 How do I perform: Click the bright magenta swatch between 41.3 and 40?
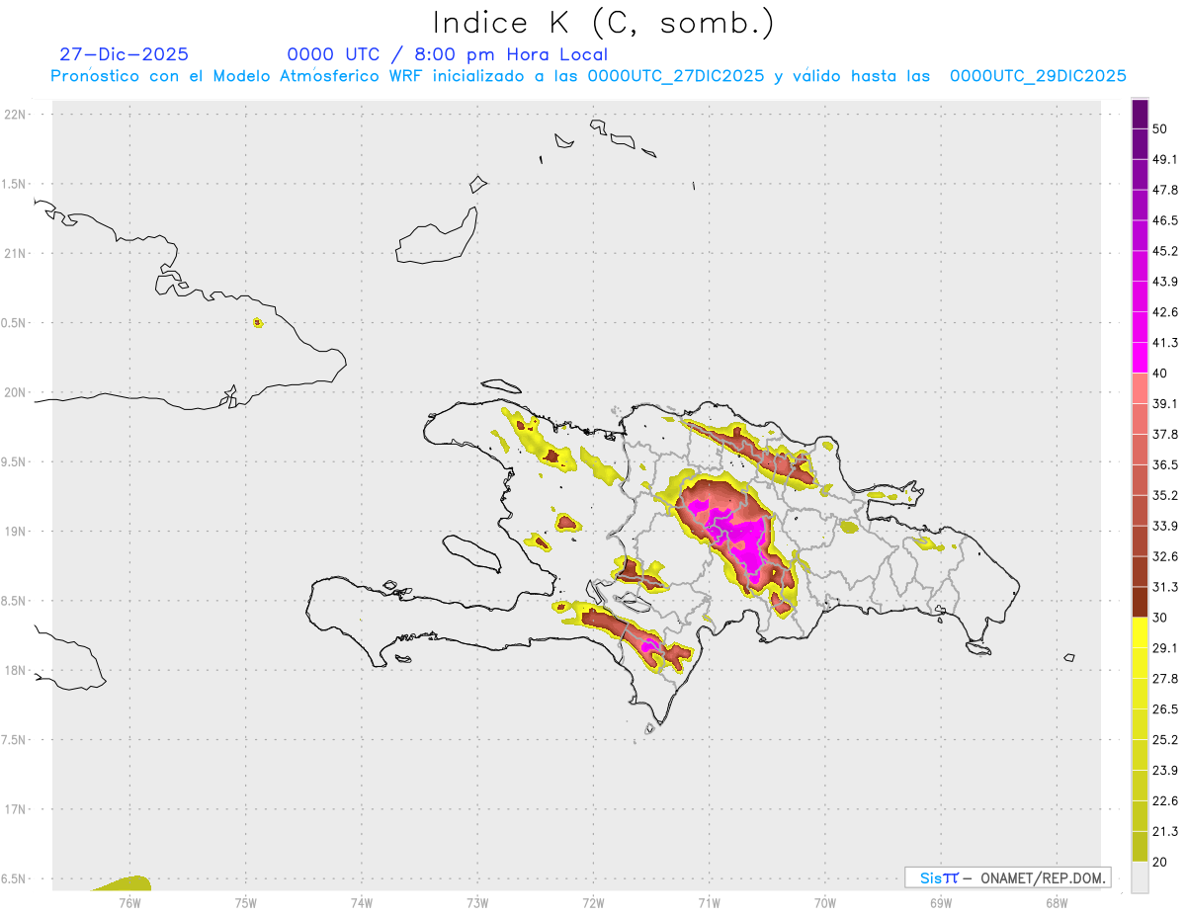pos(1140,357)
